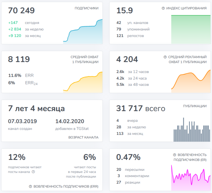Select the citation index value 15.9
The height and width of the screenshot is (193, 212).
coord(124,10)
